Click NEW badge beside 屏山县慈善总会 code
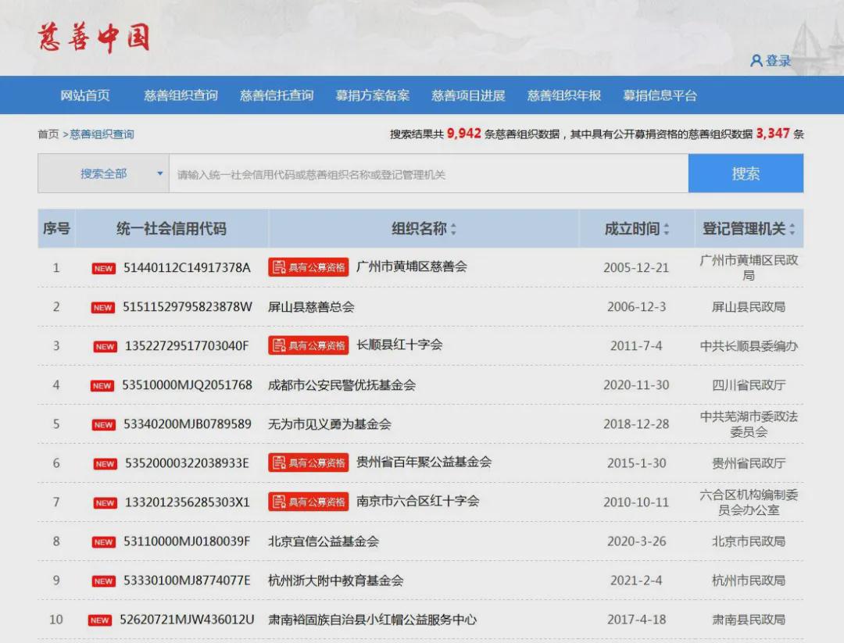The image size is (844, 643). tap(103, 308)
